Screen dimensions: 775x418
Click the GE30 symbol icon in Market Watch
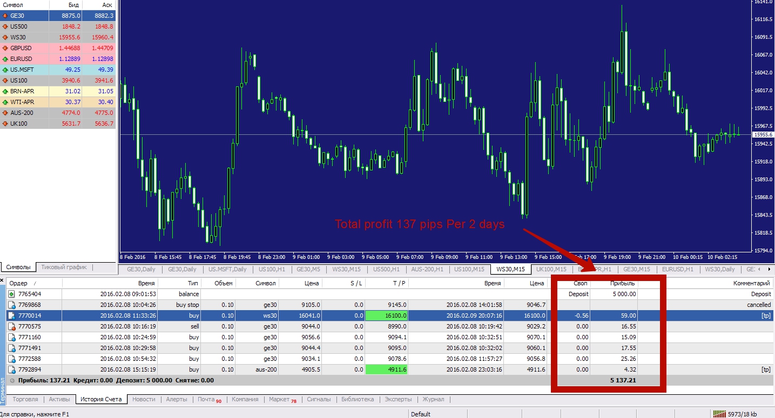coord(5,16)
